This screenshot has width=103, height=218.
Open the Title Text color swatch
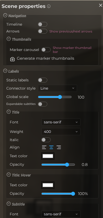[48, 156]
